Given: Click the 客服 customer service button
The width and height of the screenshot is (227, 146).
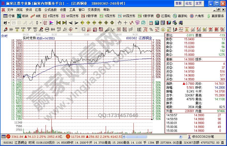Looking at the screenshot, I should click(178, 3).
